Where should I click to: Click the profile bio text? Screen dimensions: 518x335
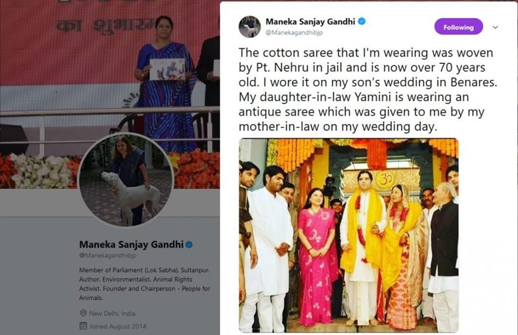[x=144, y=284]
